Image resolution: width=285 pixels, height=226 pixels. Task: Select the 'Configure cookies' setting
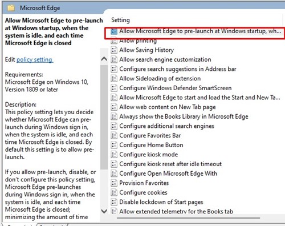[x=143, y=193]
